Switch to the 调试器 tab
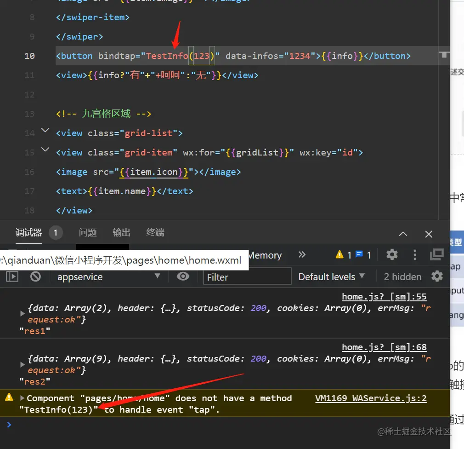 coord(28,233)
